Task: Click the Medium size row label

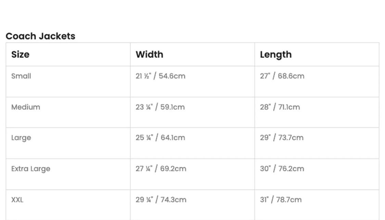Action: click(26, 107)
